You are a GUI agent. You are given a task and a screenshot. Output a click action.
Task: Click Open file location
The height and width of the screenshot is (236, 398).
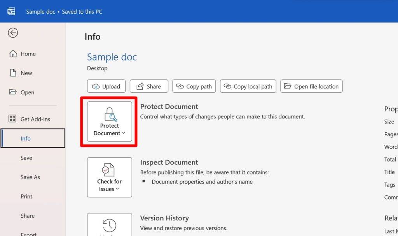tap(311, 86)
